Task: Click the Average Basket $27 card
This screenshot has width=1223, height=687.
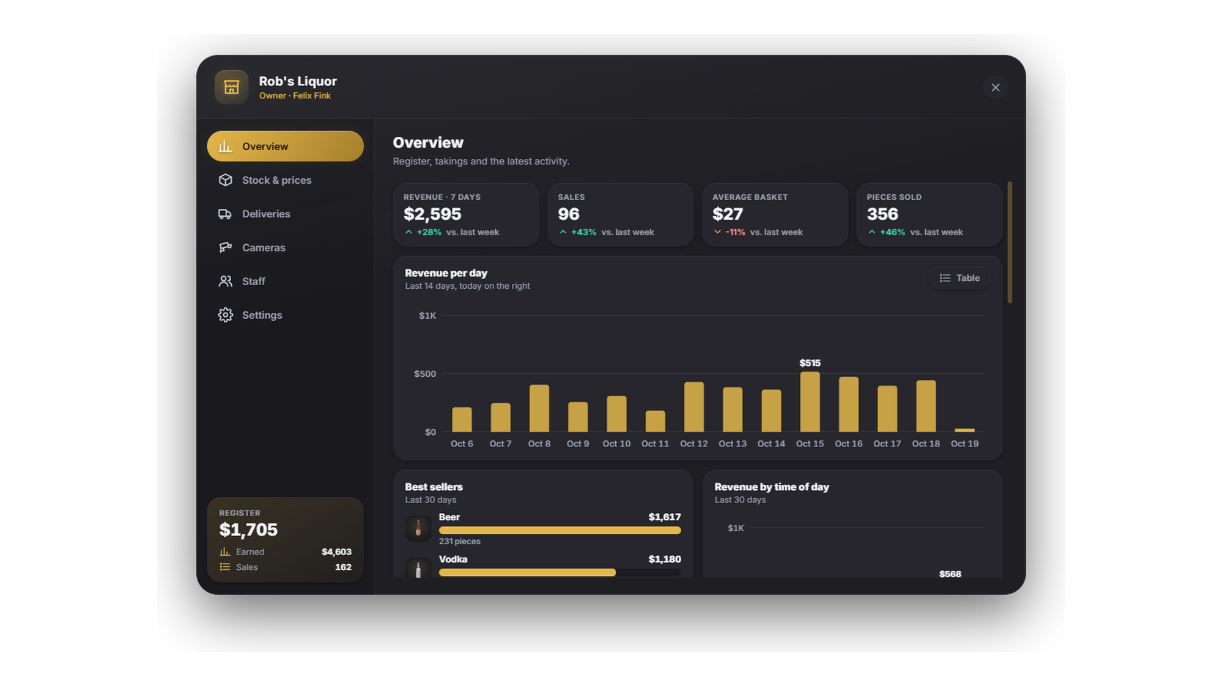Action: point(775,214)
